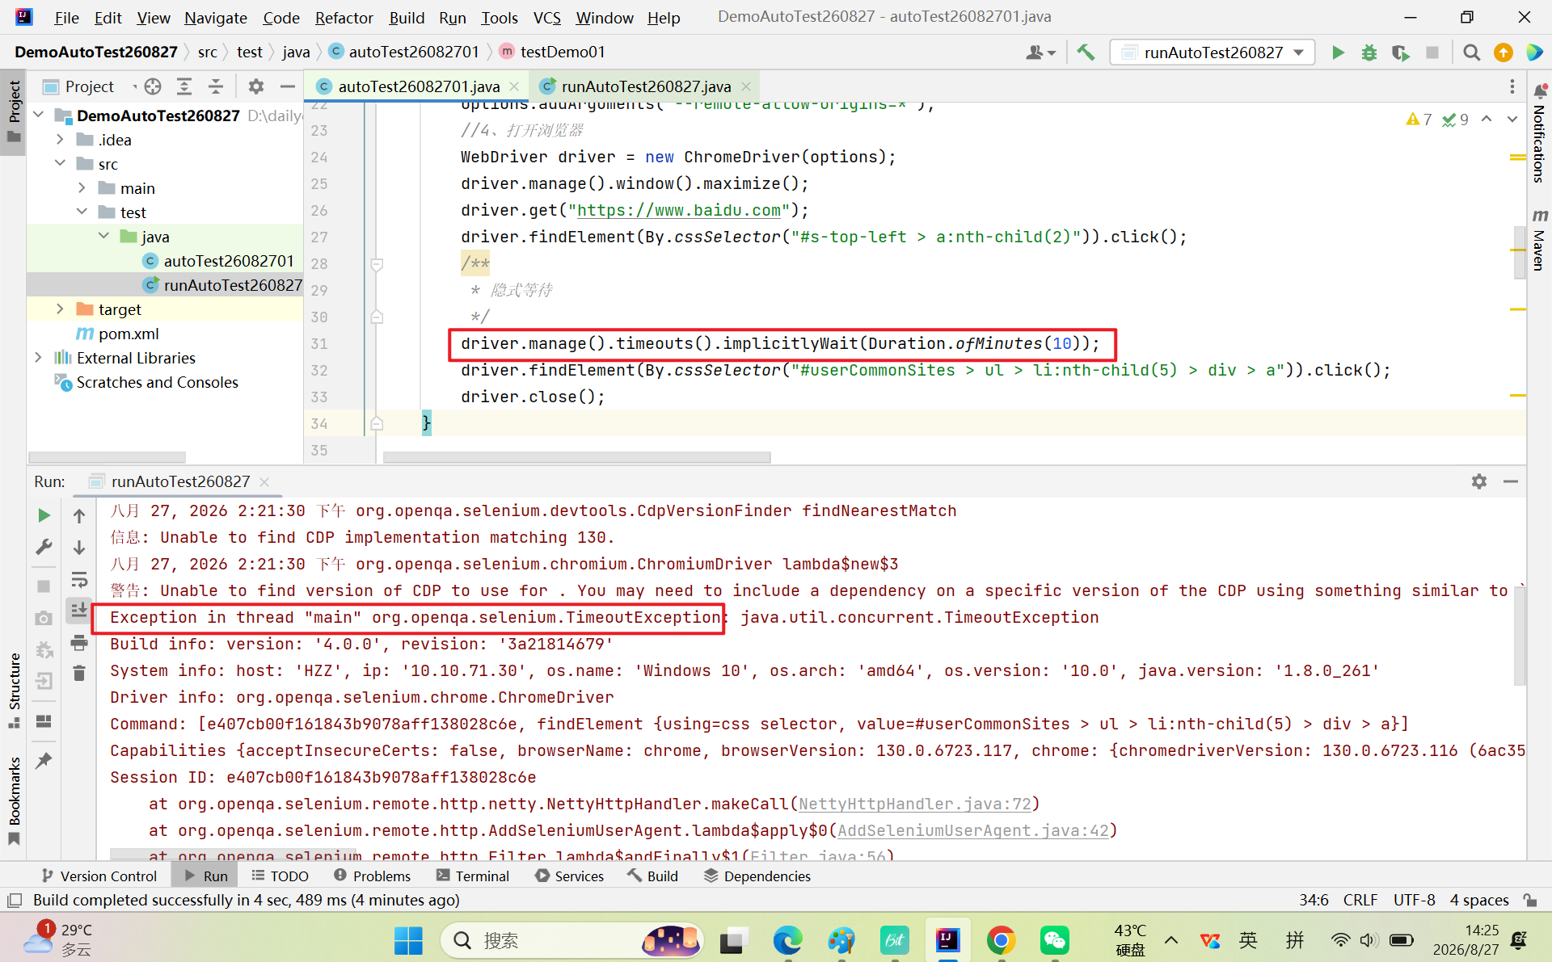Close the autoTest26082701.java tab
The image size is (1552, 962).
pyautogui.click(x=514, y=86)
